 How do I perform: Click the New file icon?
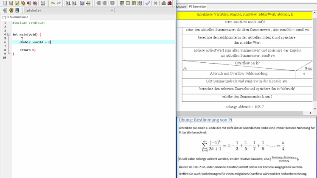pyautogui.click(x=5, y=3)
